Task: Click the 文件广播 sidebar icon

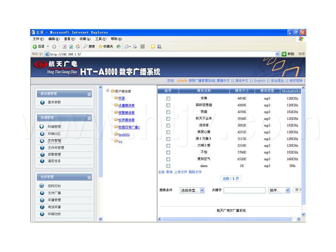Action: [42, 193]
